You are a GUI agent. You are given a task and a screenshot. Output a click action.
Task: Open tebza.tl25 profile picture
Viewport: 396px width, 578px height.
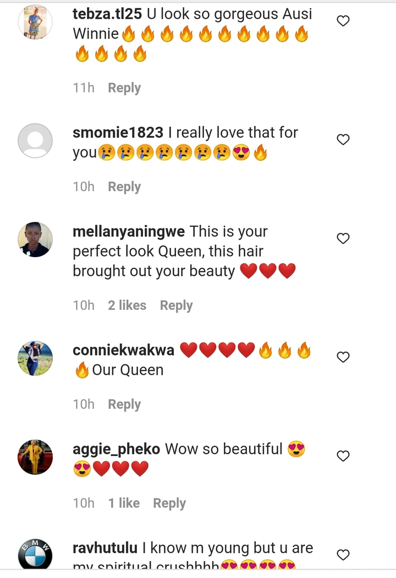click(x=35, y=22)
